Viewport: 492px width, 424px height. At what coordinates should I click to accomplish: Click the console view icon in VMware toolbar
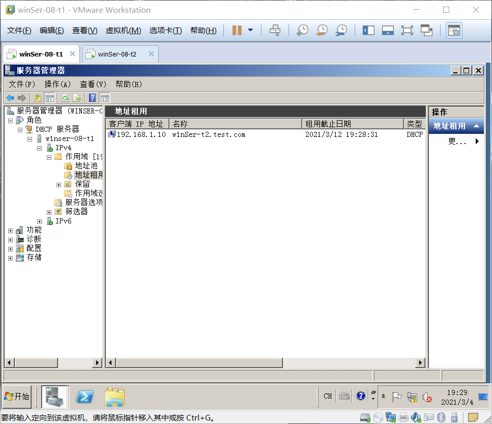pos(454,31)
